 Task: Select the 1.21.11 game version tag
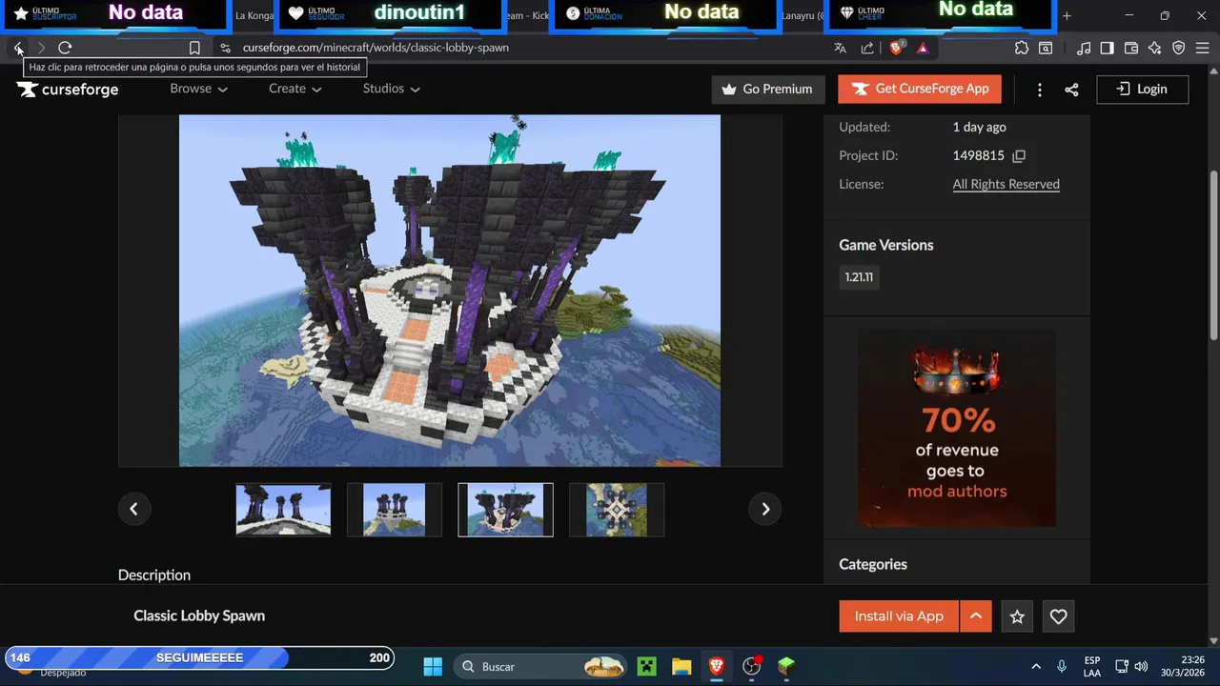[x=859, y=277]
